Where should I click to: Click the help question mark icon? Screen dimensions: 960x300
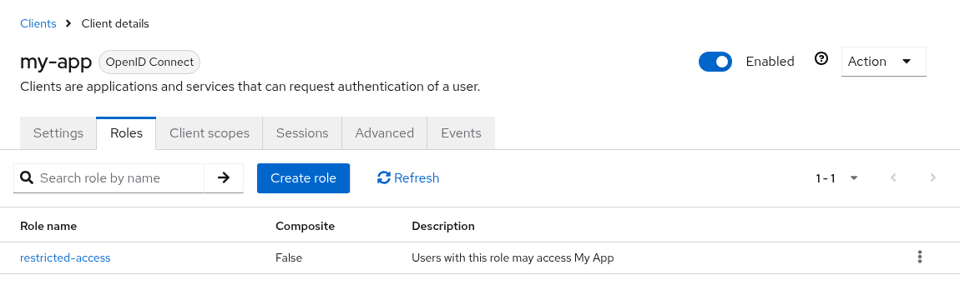coord(821,58)
